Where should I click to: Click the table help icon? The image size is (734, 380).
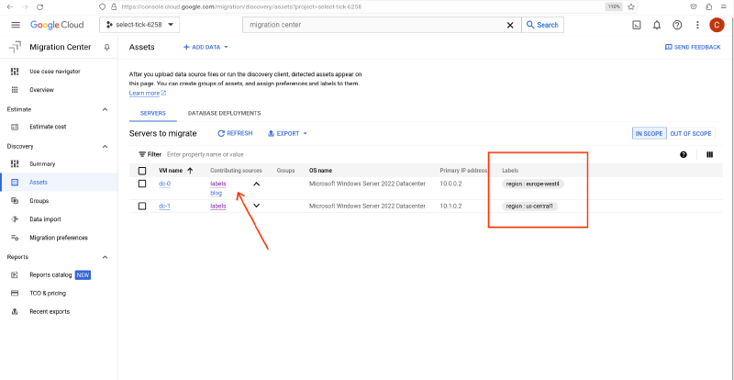[684, 154]
